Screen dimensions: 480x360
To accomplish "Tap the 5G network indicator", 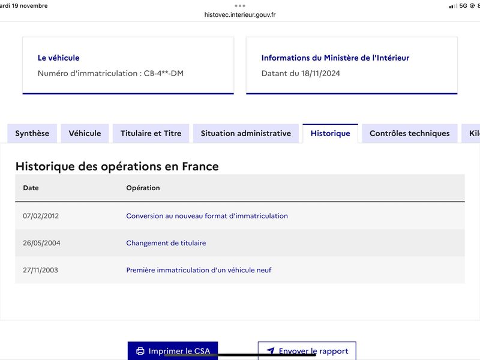I will [x=463, y=6].
